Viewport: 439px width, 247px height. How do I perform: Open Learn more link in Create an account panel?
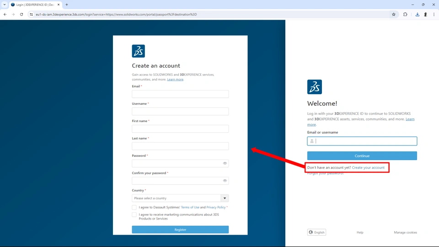coord(175,80)
